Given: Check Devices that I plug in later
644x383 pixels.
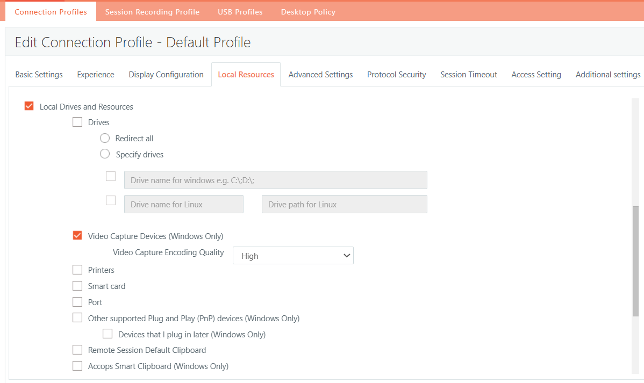Looking at the screenshot, I should pyautogui.click(x=108, y=334).
